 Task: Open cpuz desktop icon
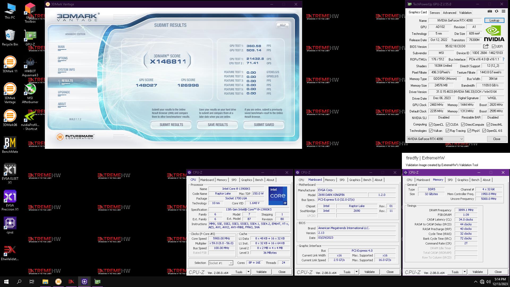point(10,225)
